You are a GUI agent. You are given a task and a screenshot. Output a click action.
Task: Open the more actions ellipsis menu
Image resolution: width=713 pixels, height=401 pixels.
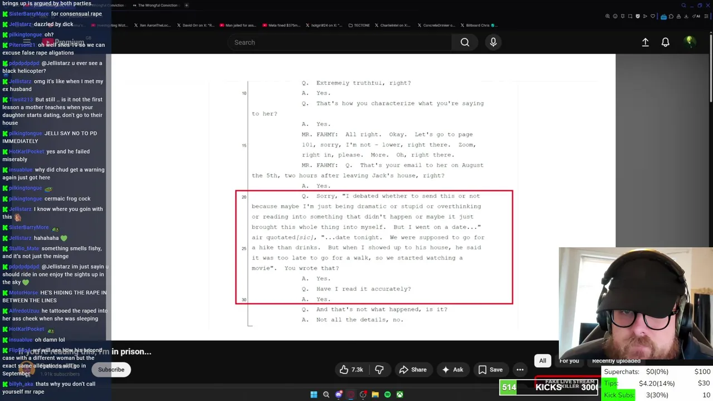[x=520, y=370]
